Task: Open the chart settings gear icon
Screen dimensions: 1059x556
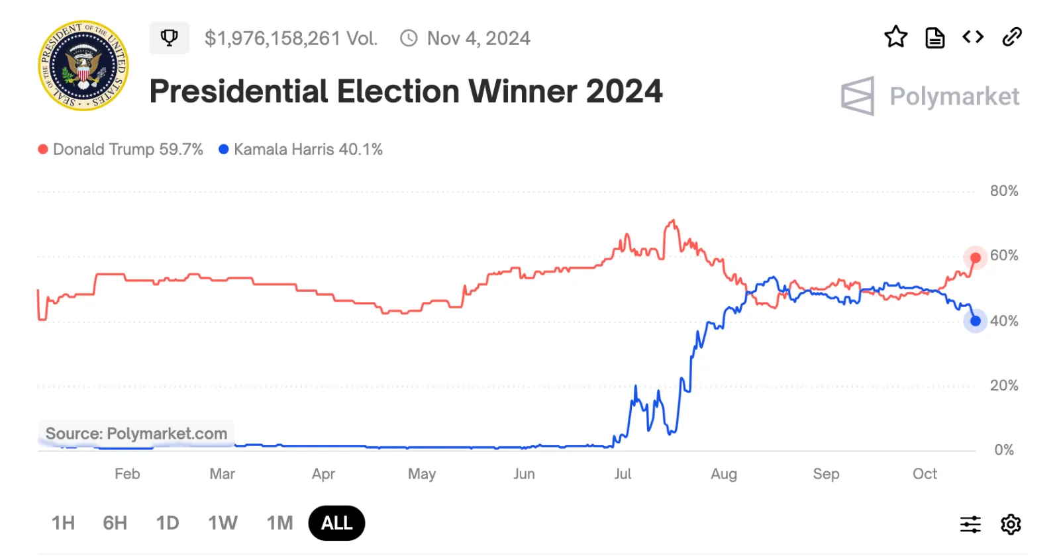Action: (x=1010, y=523)
